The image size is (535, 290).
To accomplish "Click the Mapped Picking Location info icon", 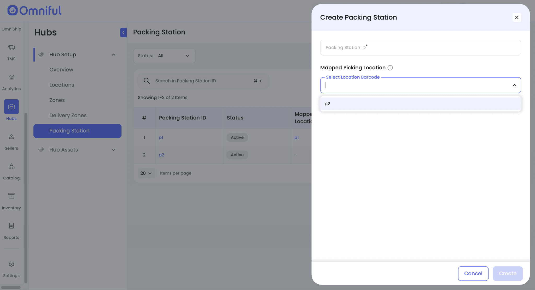I will 390,68.
